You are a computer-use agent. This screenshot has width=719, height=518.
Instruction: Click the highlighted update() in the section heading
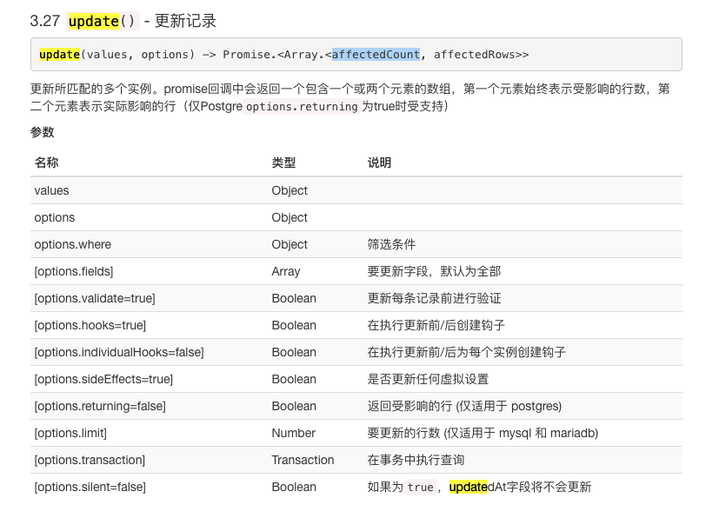click(102, 21)
